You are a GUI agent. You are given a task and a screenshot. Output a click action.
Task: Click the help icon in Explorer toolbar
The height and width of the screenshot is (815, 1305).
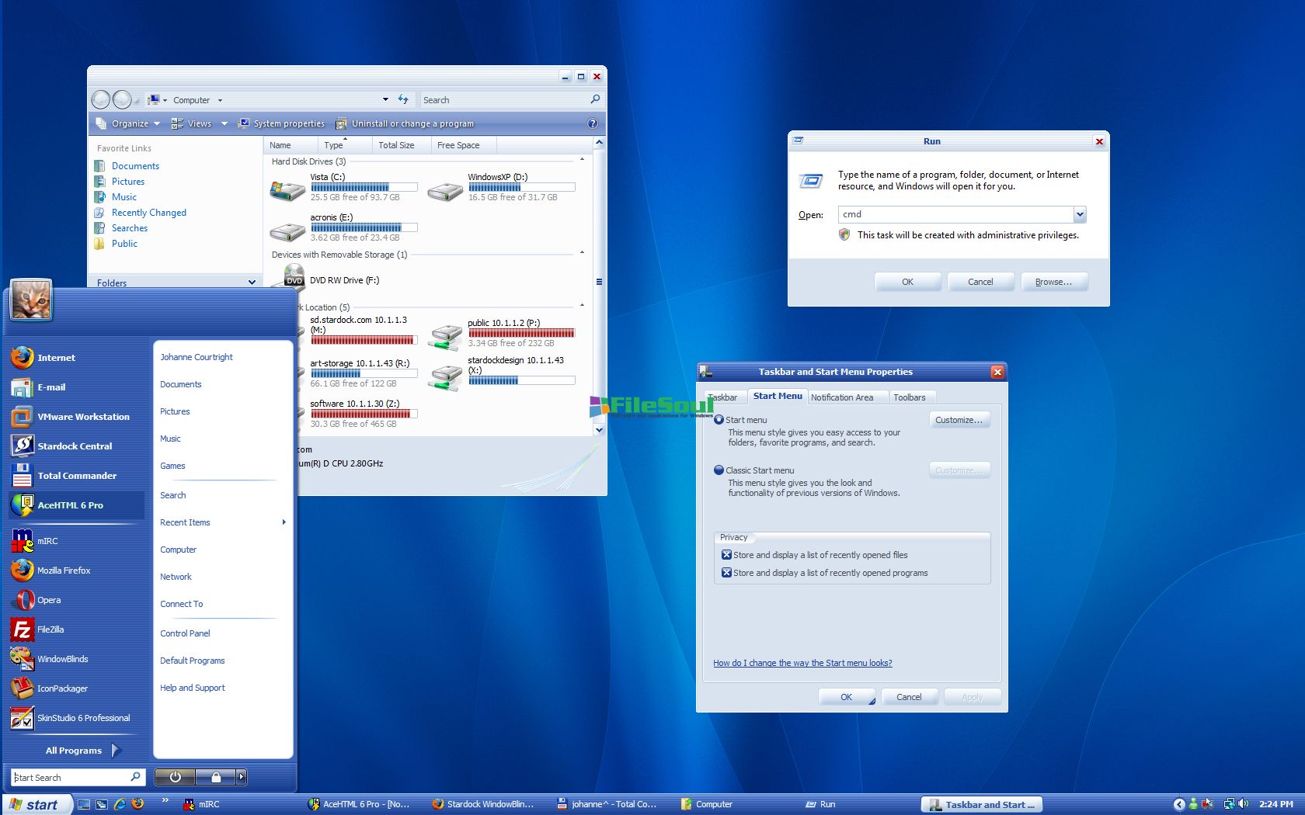click(x=593, y=123)
